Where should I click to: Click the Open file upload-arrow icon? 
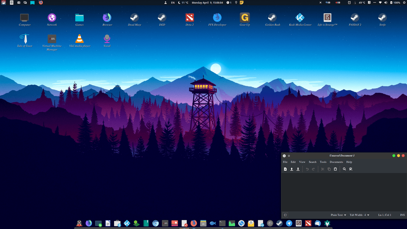[x=291, y=169]
